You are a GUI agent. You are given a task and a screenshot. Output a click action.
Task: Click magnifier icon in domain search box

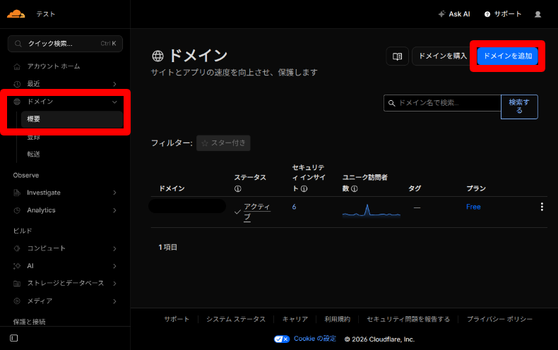pos(391,103)
